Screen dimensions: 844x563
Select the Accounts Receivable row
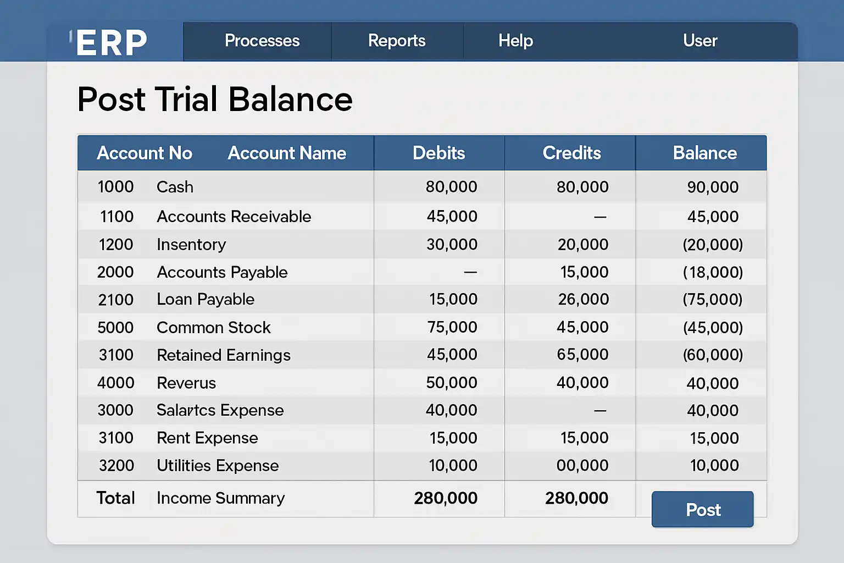coord(234,217)
